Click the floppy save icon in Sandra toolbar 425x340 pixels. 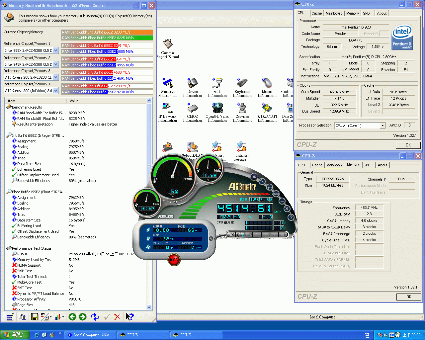[x=35, y=317]
